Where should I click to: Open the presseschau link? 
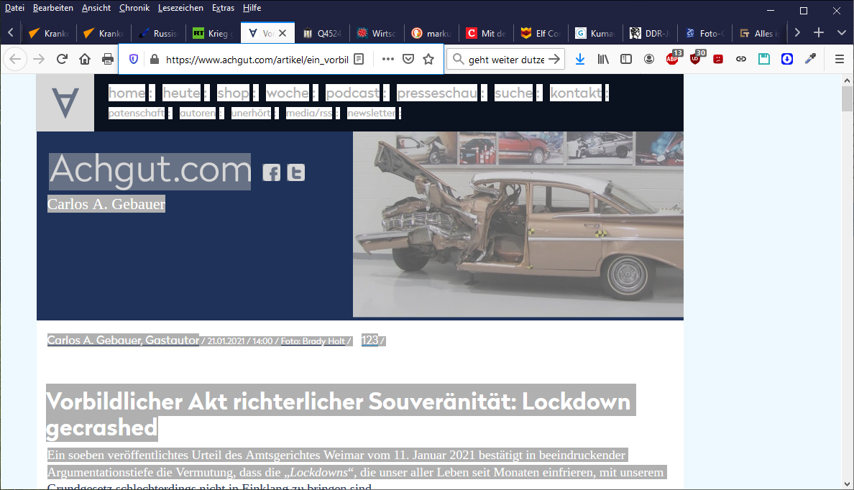tap(437, 93)
